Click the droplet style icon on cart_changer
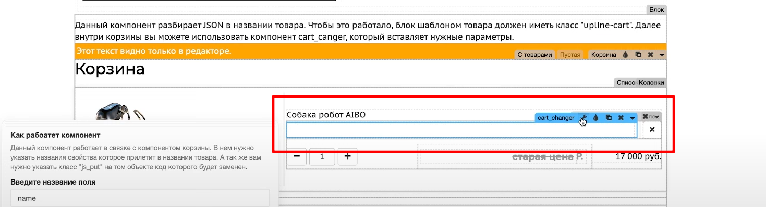The width and height of the screenshot is (766, 207). [x=596, y=118]
